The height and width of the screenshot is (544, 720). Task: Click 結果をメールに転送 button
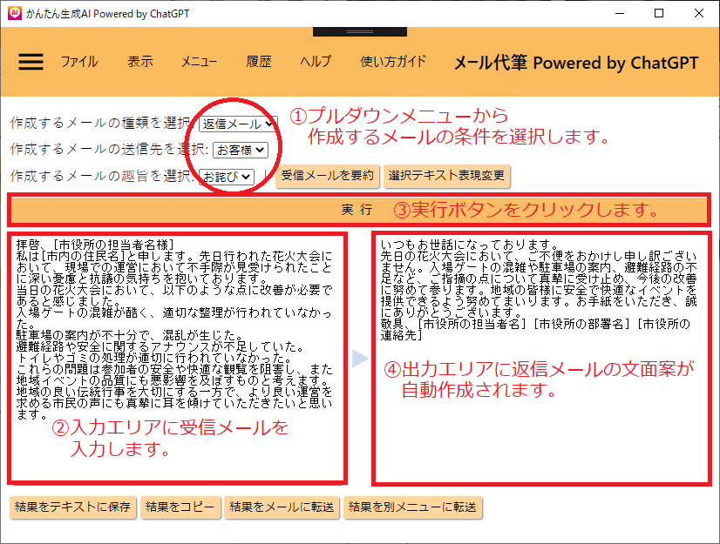282,507
